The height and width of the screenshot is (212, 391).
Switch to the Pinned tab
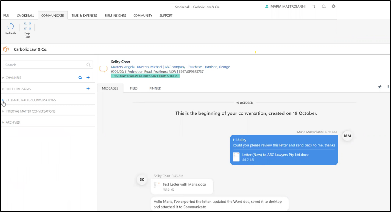pos(155,88)
